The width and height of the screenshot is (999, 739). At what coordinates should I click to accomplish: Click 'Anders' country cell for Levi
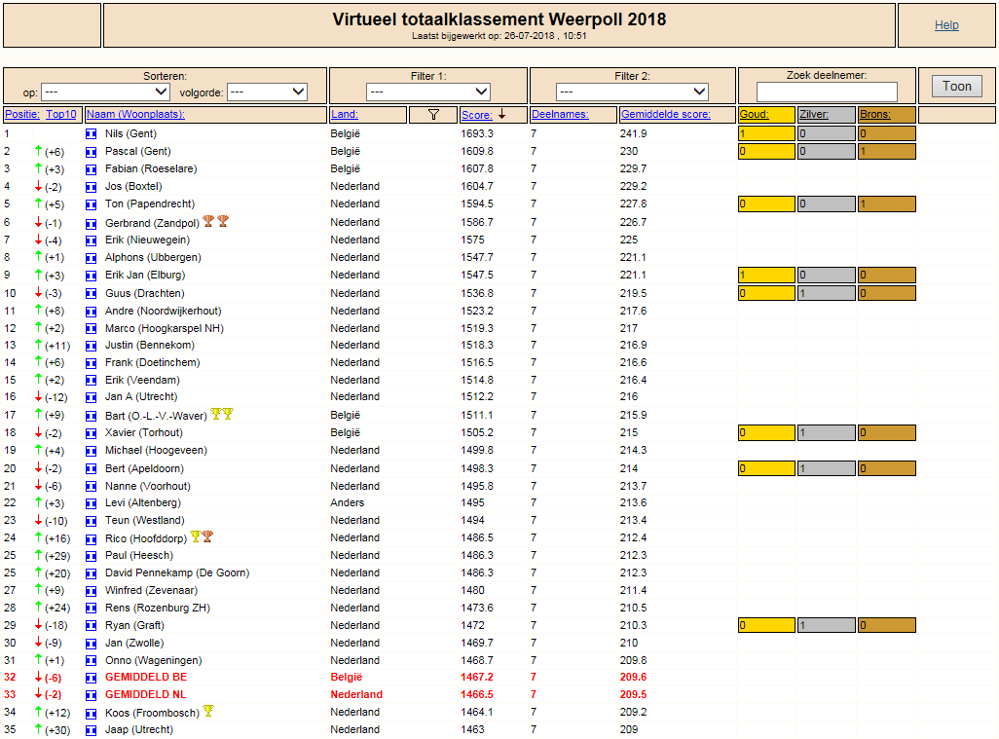click(348, 503)
